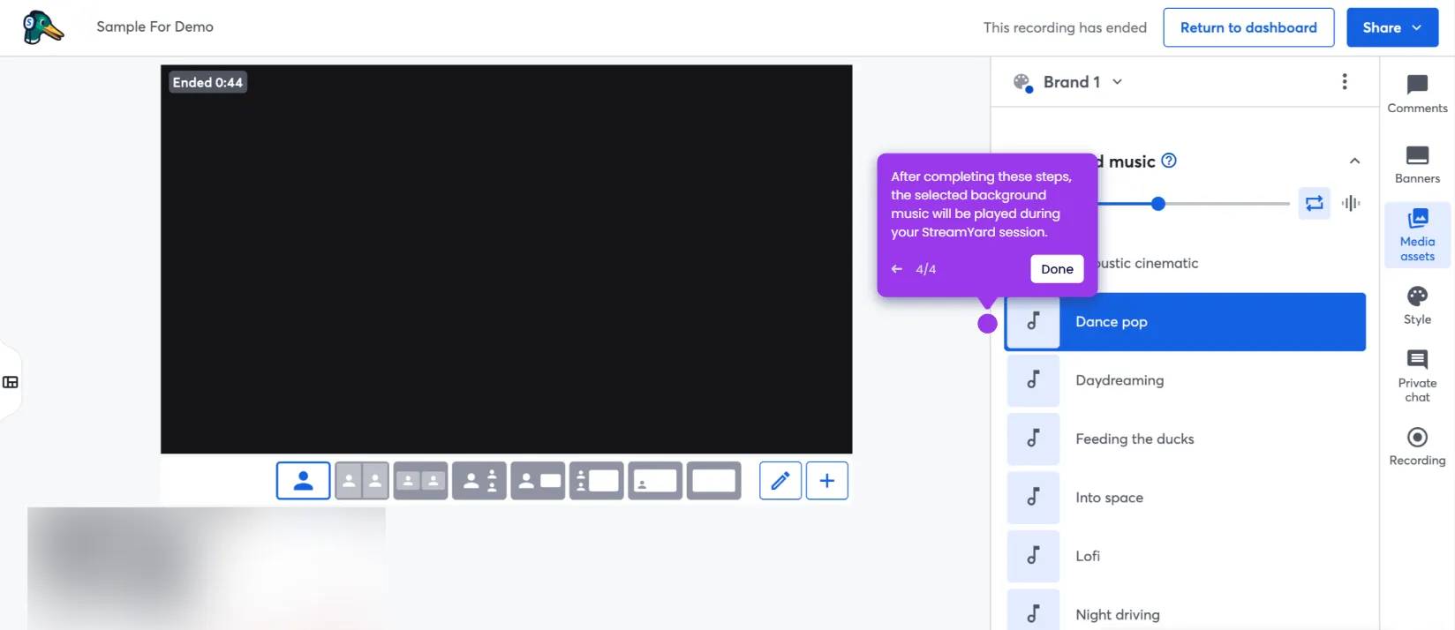This screenshot has height=630, width=1455.
Task: Click the audio waveform icon
Action: [x=1351, y=204]
